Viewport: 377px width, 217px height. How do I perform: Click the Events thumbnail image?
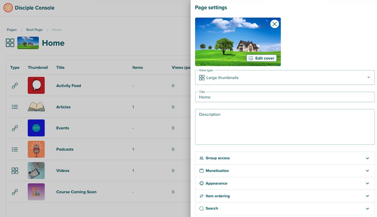pyautogui.click(x=36, y=128)
